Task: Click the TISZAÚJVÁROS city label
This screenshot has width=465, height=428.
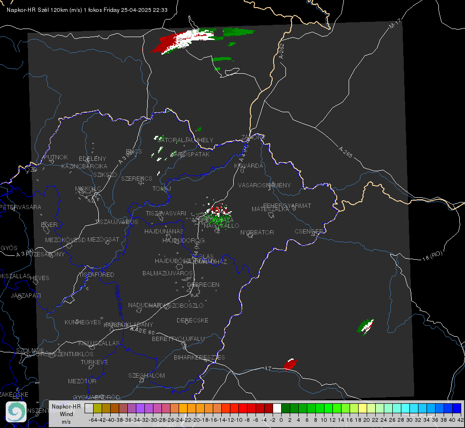Action: click(116, 222)
